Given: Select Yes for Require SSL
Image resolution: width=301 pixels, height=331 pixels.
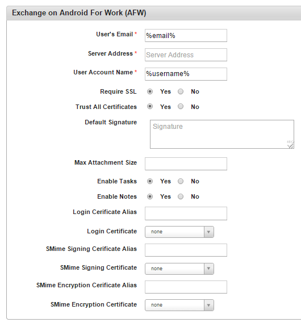Looking at the screenshot, I should click(150, 91).
